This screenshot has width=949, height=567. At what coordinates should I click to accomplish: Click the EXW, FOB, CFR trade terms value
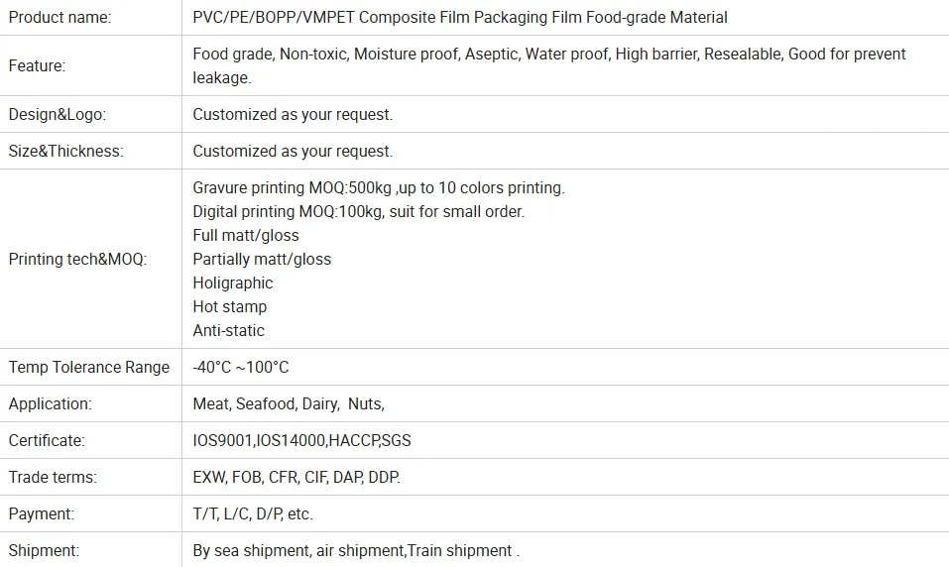(x=297, y=477)
